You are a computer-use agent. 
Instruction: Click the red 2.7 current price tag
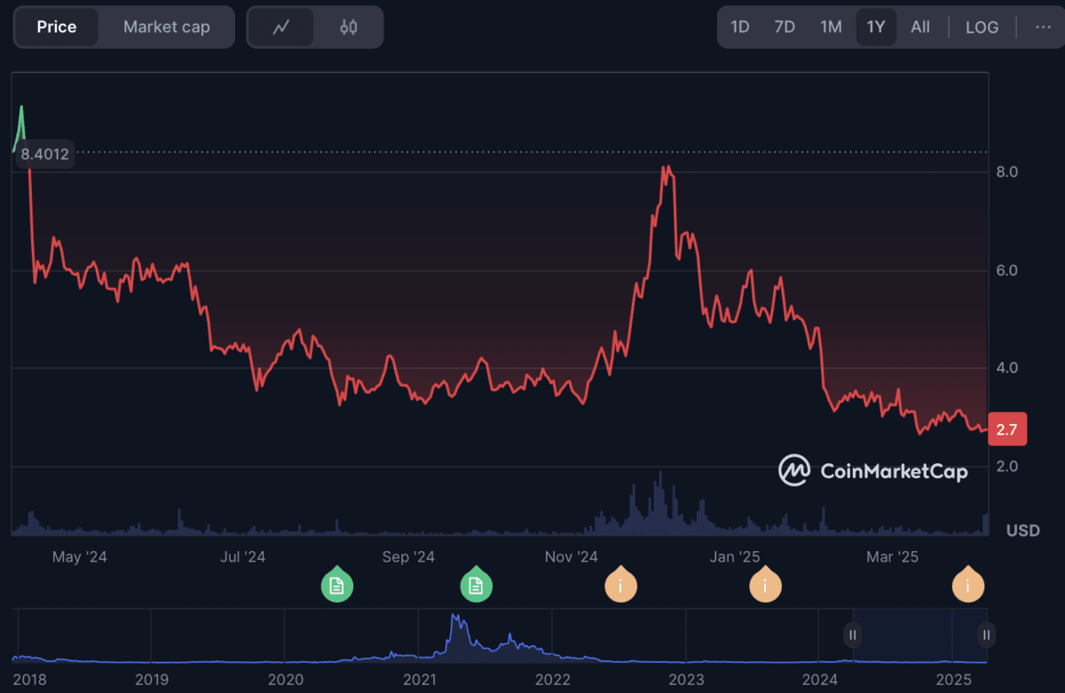pos(1006,430)
